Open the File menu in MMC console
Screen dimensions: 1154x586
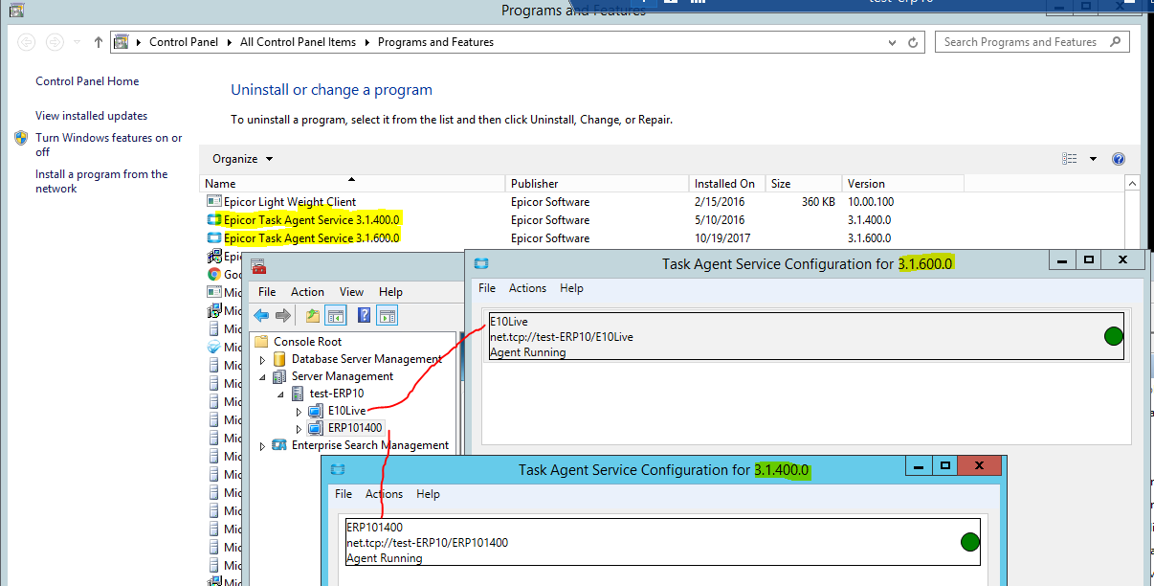click(x=267, y=292)
